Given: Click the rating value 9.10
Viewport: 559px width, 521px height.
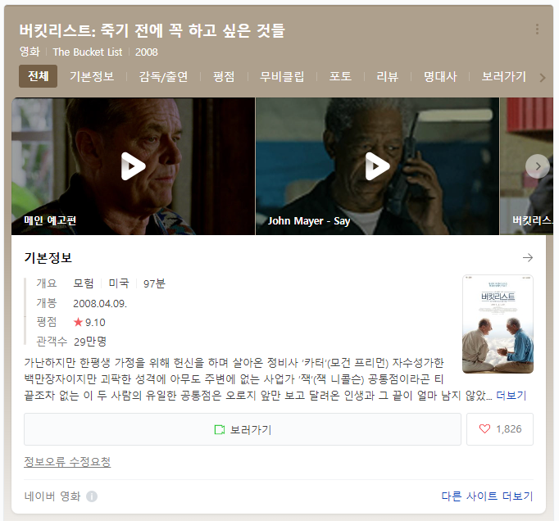Looking at the screenshot, I should (95, 323).
